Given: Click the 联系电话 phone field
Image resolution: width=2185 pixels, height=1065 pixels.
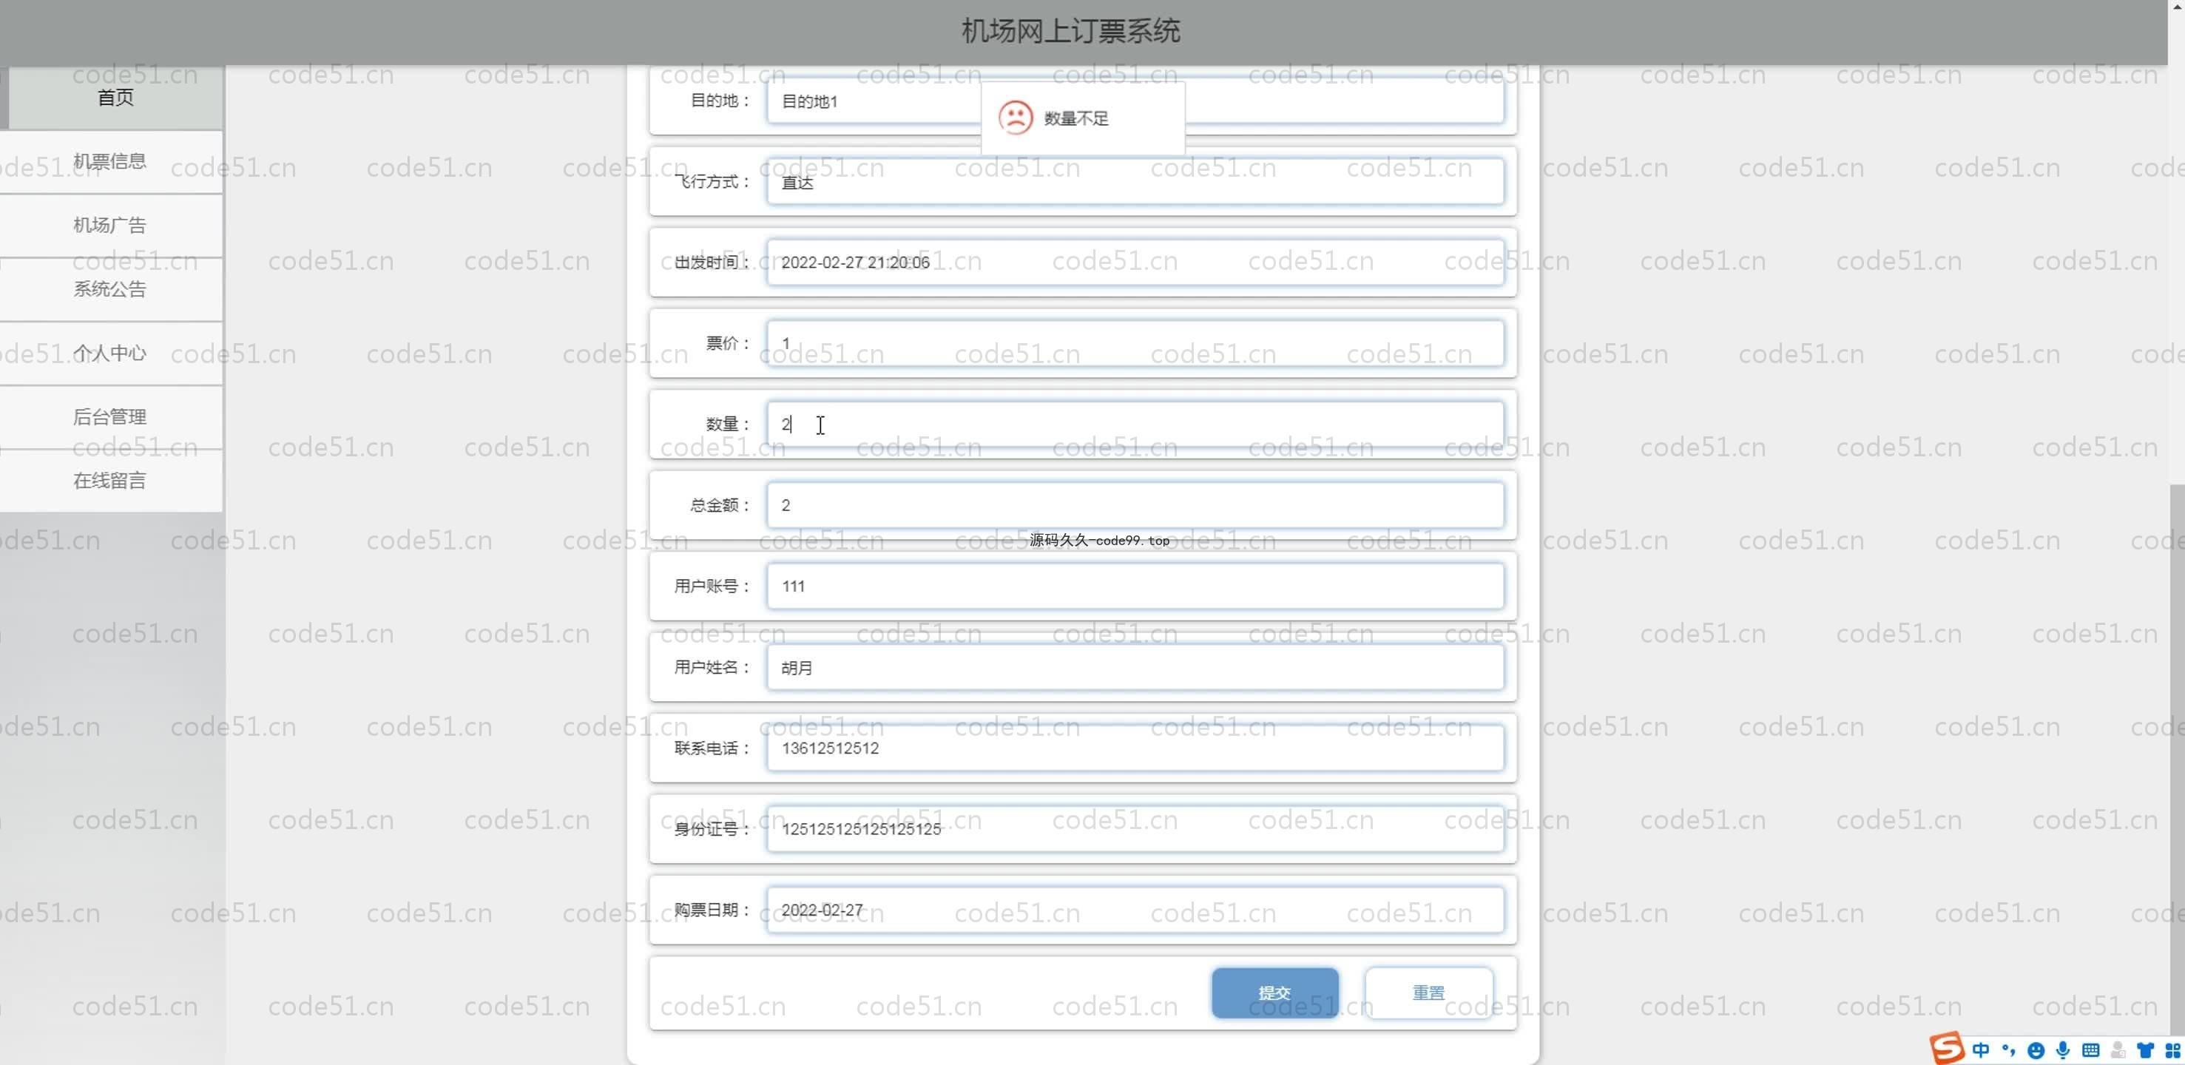Looking at the screenshot, I should click(x=1135, y=748).
